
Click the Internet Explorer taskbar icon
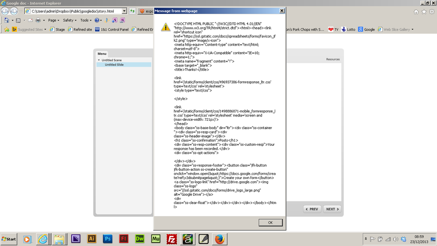point(43,239)
